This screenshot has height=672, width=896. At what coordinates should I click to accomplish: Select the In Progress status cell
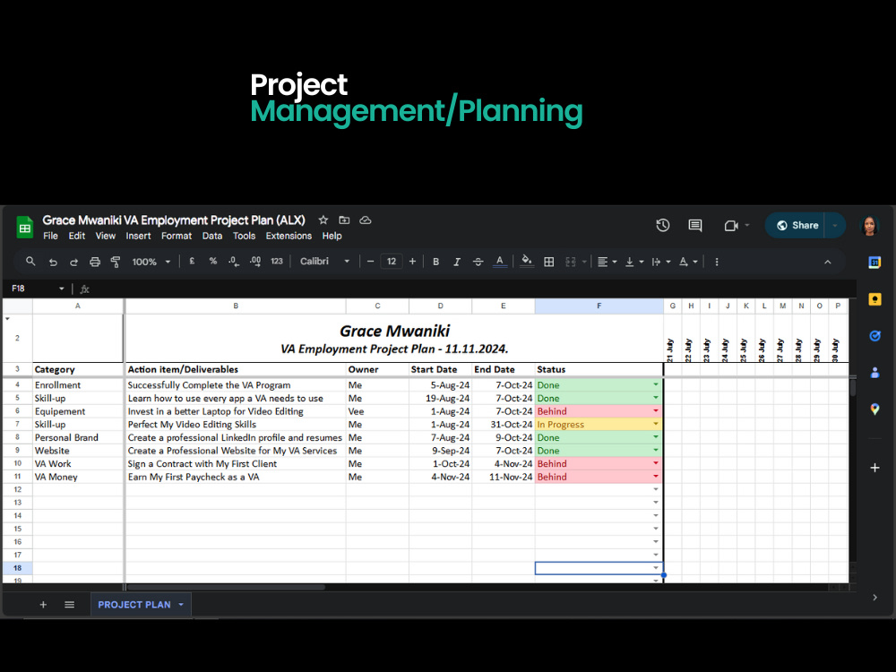click(599, 425)
